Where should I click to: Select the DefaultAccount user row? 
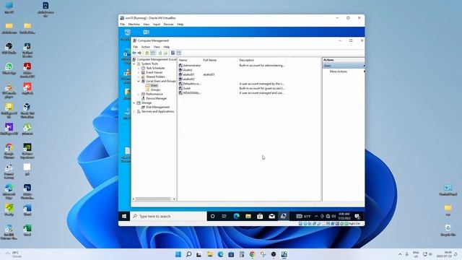tap(232, 84)
